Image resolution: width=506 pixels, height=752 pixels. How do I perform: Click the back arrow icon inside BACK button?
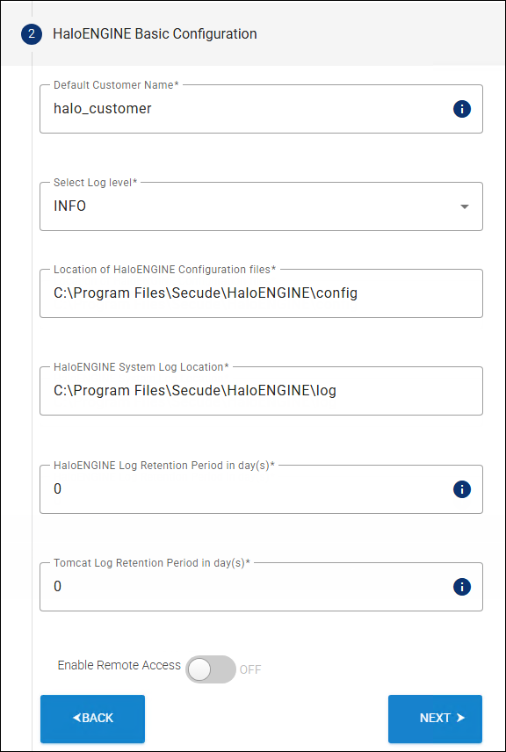coord(76,719)
